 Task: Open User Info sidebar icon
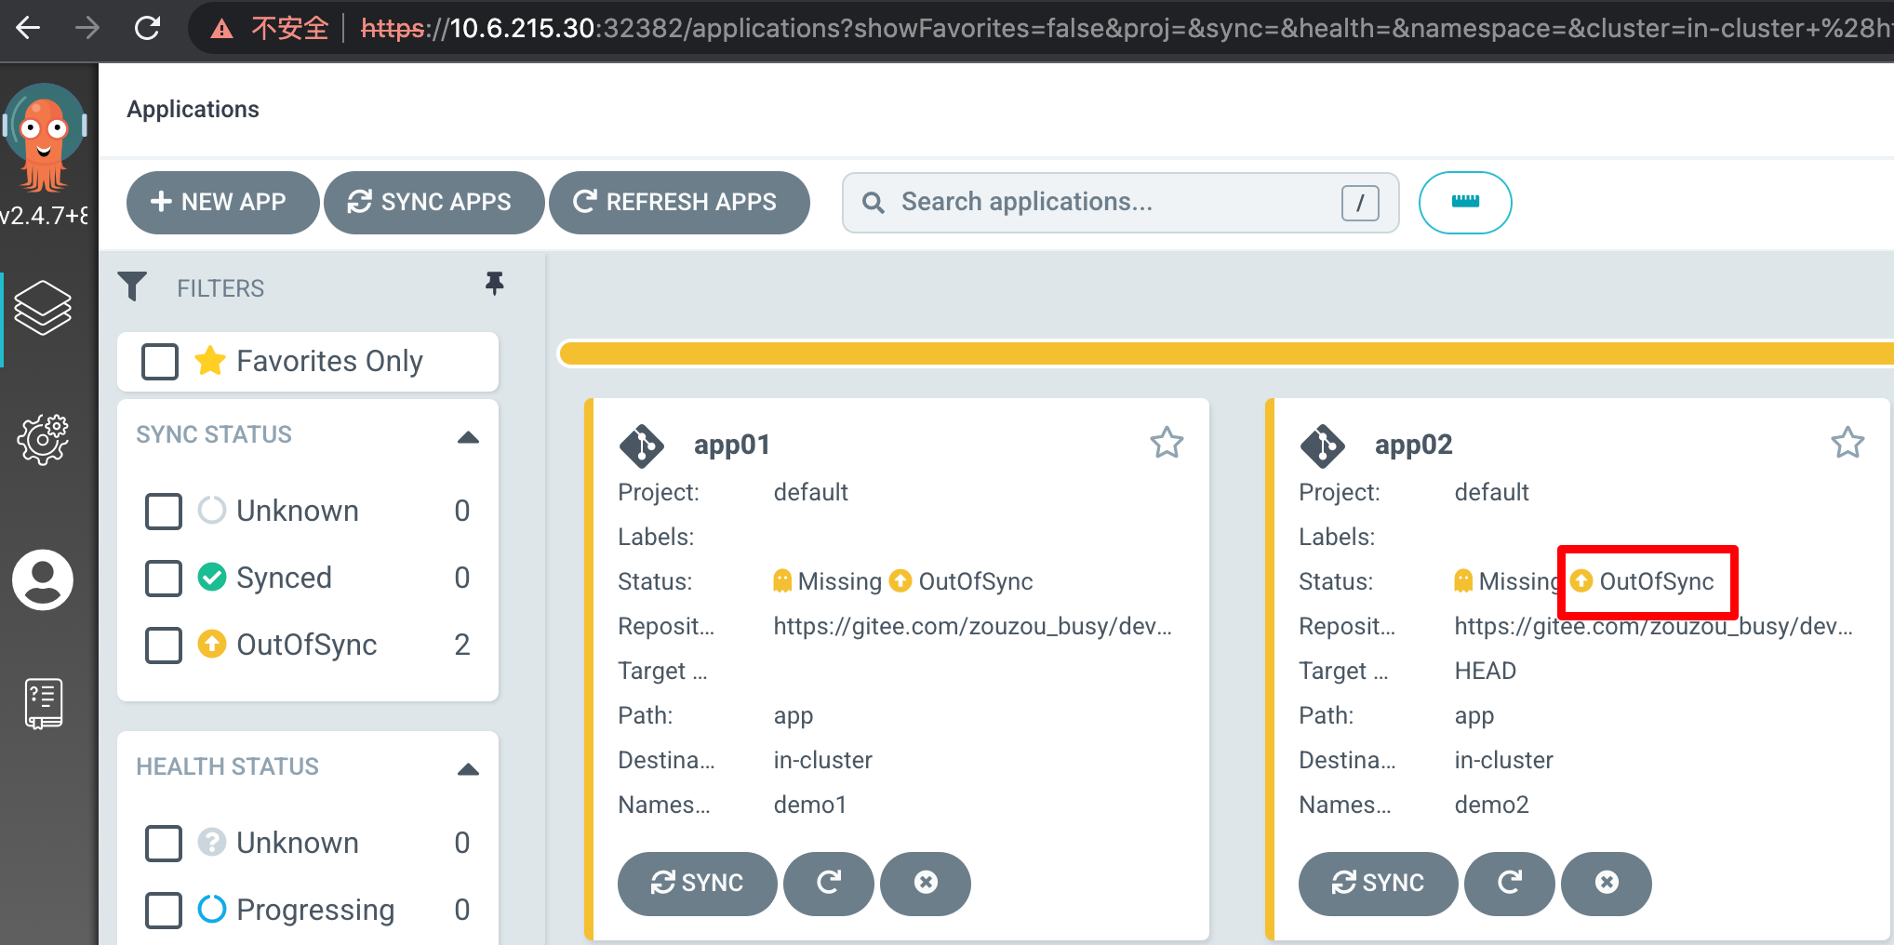43,579
